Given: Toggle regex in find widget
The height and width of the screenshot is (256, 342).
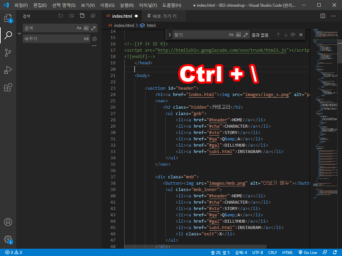Looking at the screenshot, I should click(x=245, y=35).
